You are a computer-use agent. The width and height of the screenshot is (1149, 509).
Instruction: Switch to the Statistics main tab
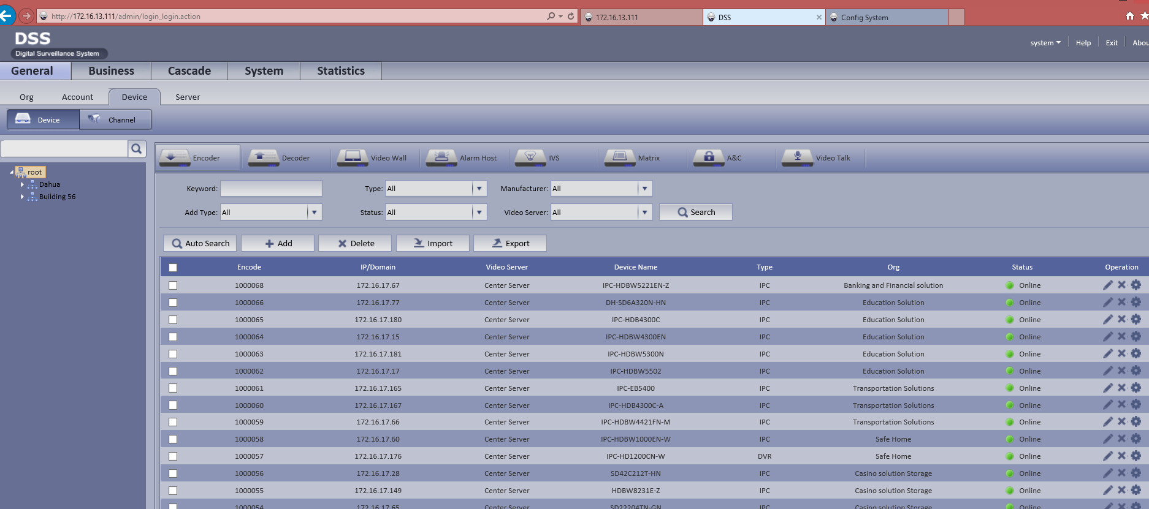tap(340, 71)
